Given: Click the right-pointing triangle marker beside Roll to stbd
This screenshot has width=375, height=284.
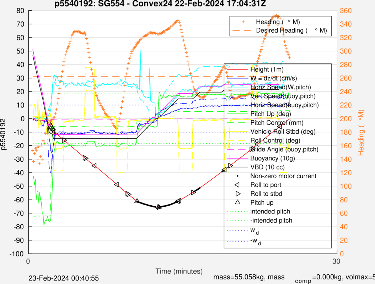Looking at the screenshot, I should pyautogui.click(x=238, y=194).
